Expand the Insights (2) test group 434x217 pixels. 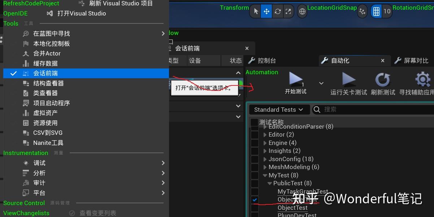coord(265,151)
